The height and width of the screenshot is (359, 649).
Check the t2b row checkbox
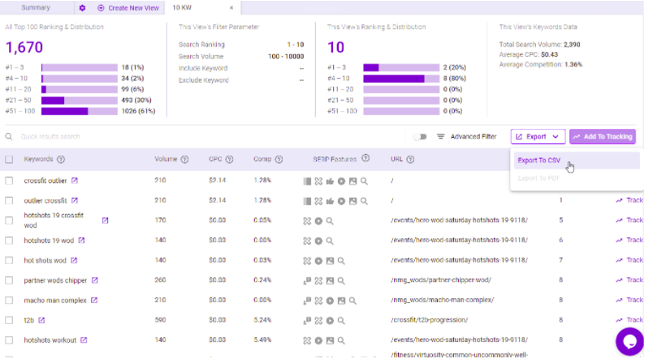(x=9, y=320)
